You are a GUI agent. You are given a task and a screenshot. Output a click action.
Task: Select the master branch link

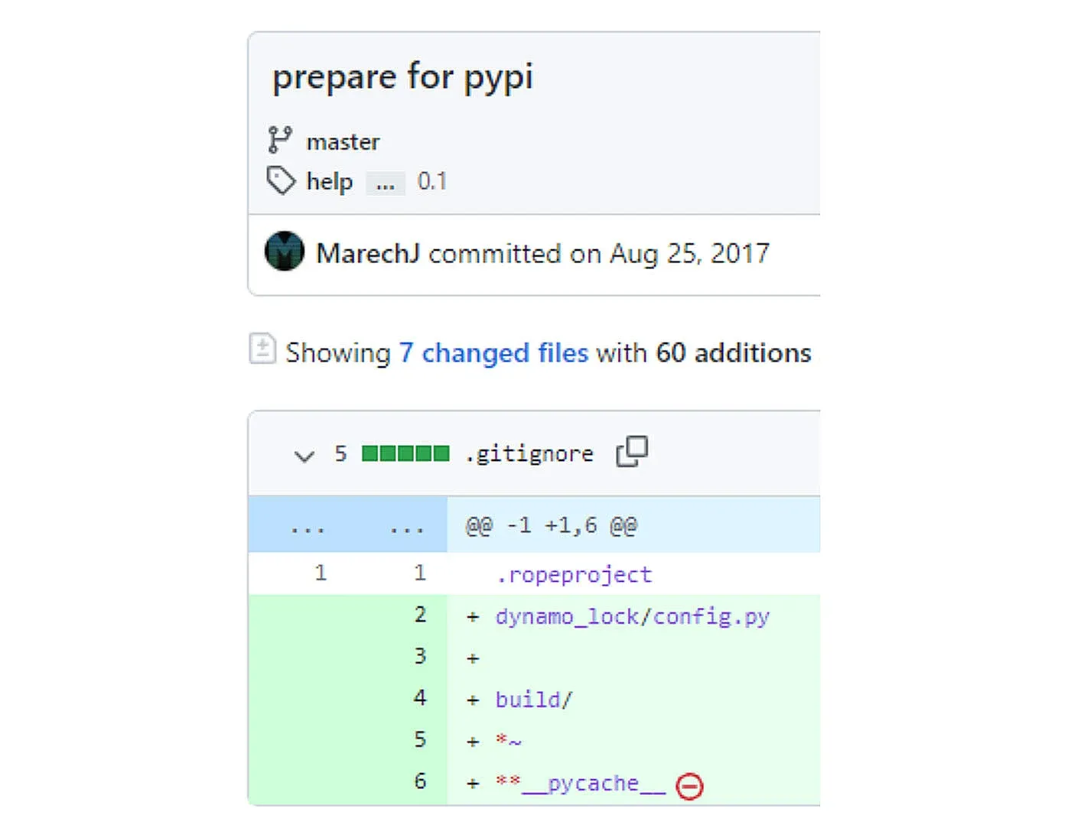point(343,141)
